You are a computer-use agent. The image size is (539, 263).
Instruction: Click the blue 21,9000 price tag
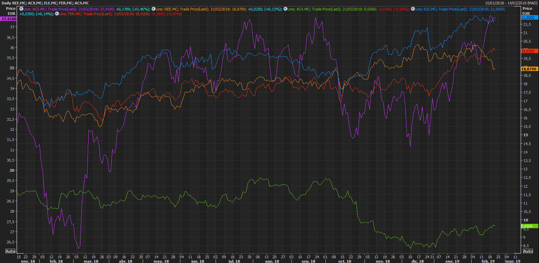(x=528, y=17)
